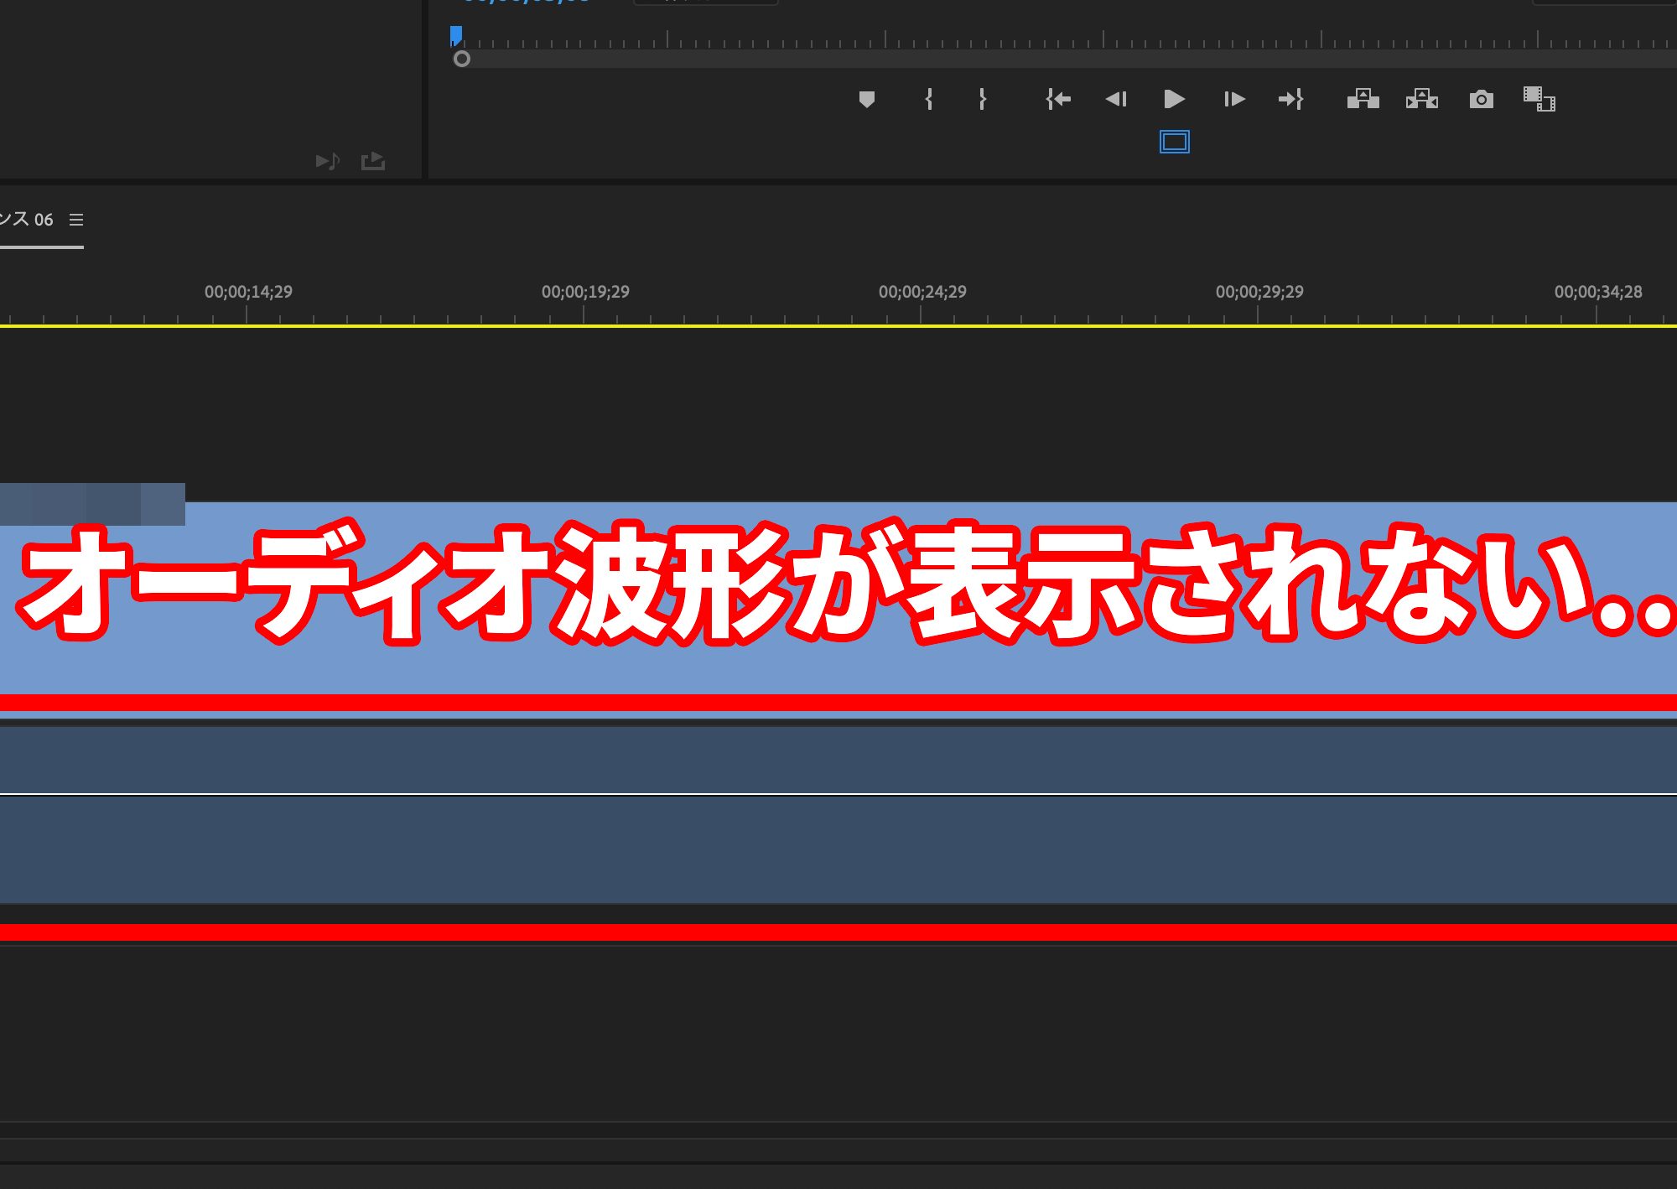The width and height of the screenshot is (1677, 1189).
Task: Toggle the blue safe margins button
Action: [x=1175, y=142]
